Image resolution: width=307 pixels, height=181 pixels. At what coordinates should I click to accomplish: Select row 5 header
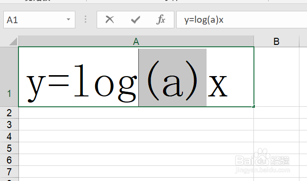tap(9, 148)
